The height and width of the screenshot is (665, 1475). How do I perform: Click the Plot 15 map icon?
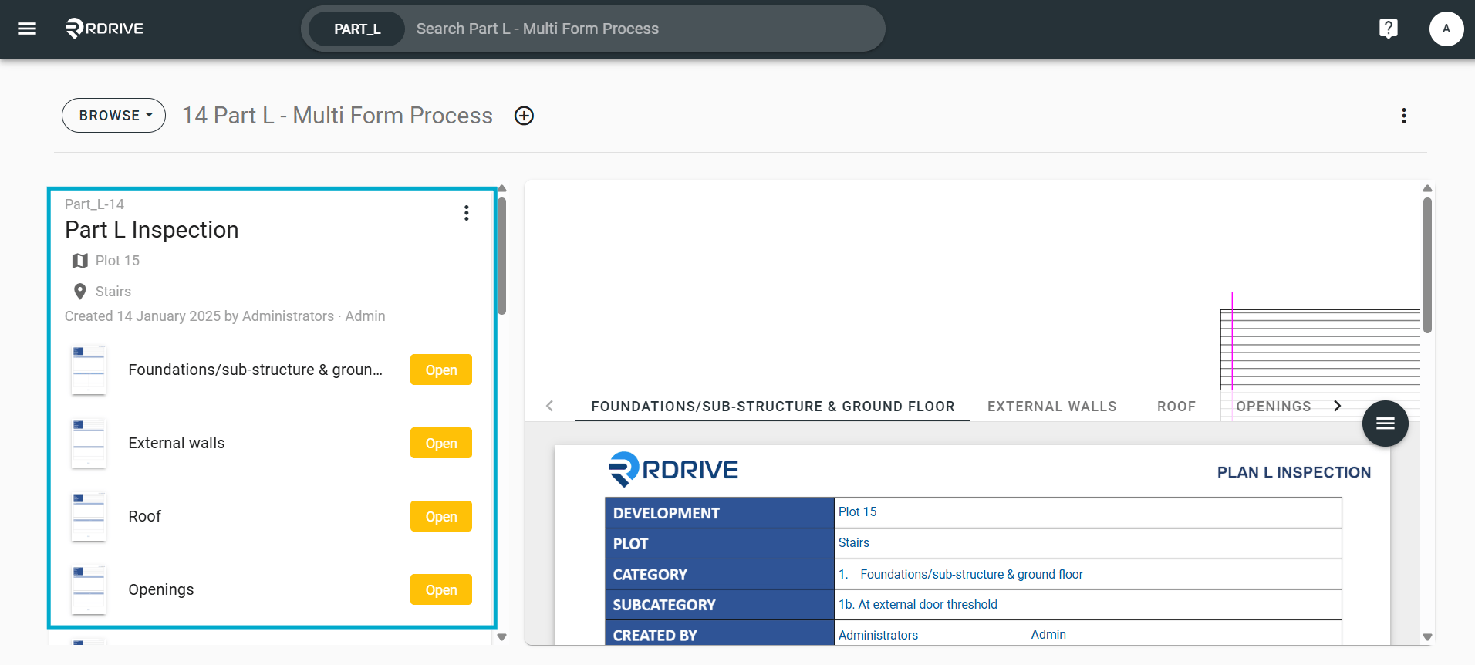pos(79,261)
